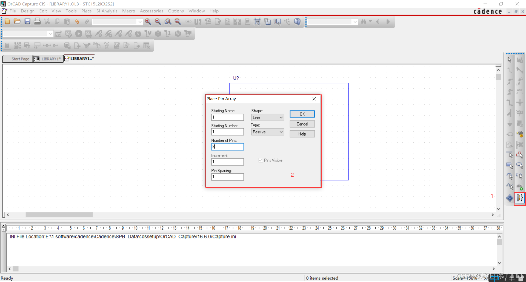The height and width of the screenshot is (282, 526).
Task: Click the Zoom Out magnifier icon
Action: tap(158, 22)
